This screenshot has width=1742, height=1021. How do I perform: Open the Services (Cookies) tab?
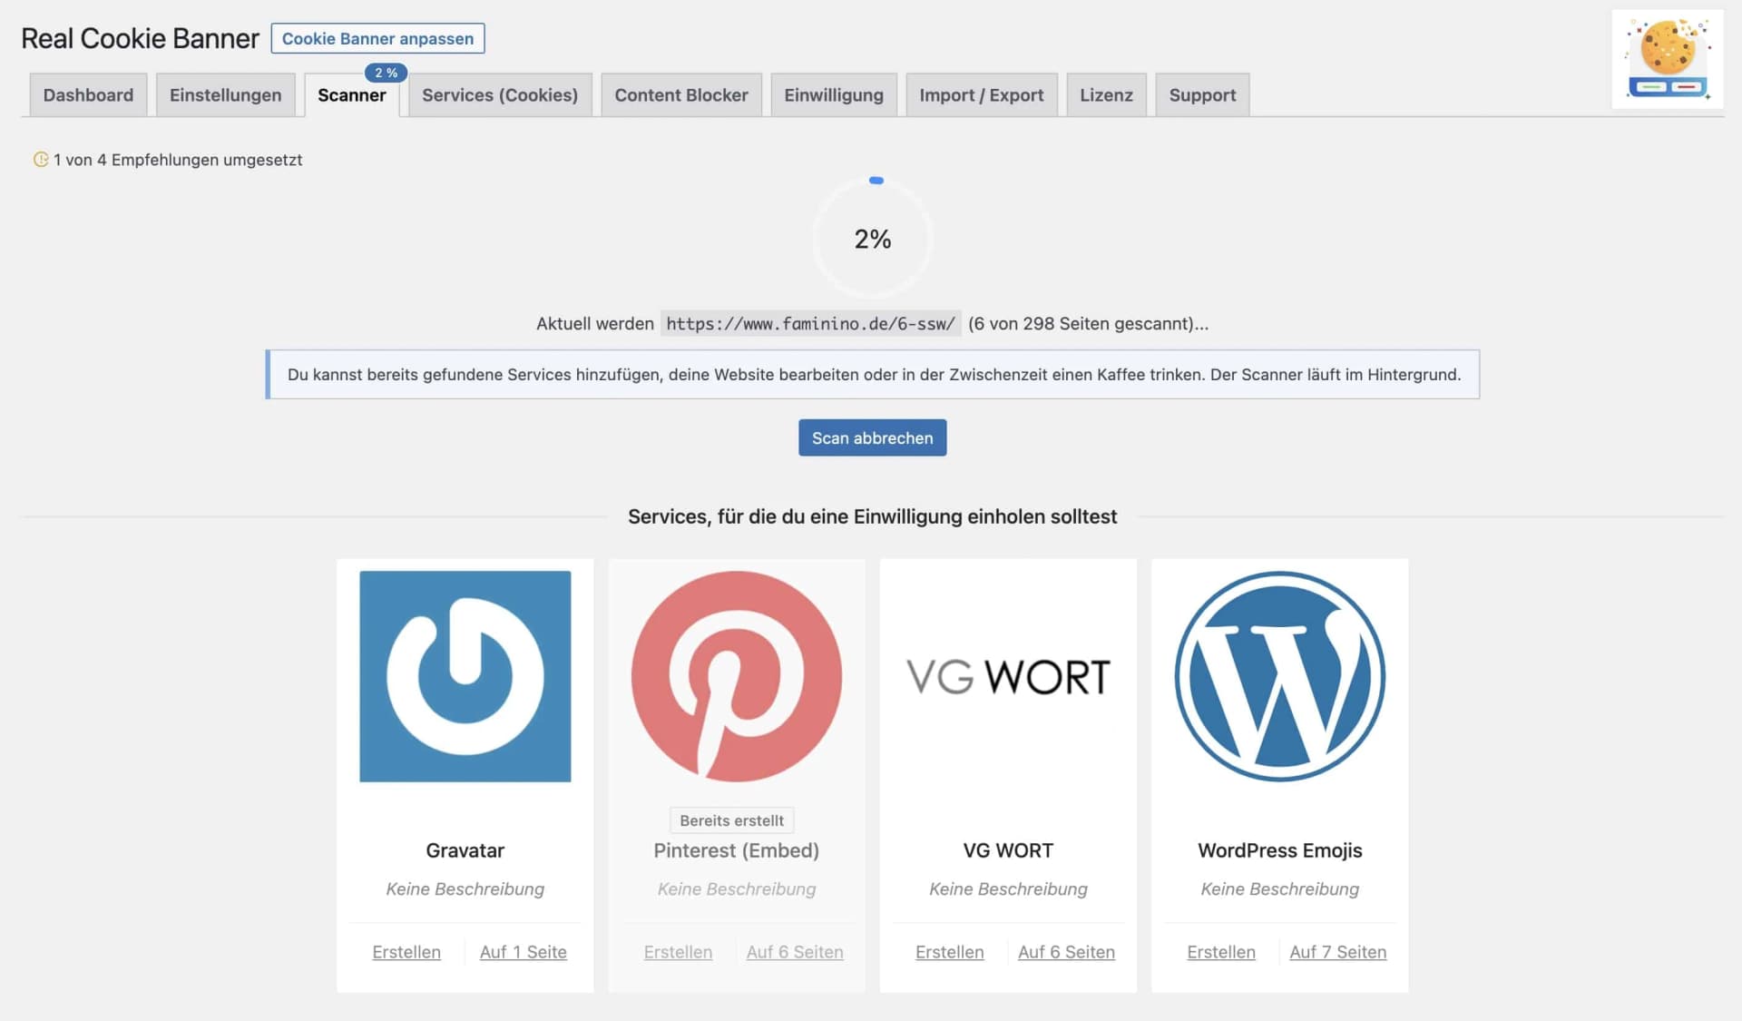(499, 95)
